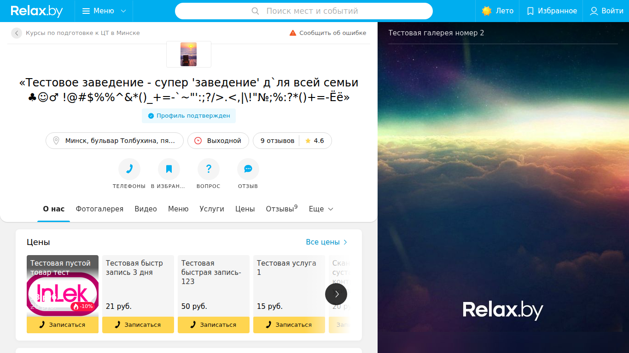Click the hamburger icon in Меню button

(86, 11)
